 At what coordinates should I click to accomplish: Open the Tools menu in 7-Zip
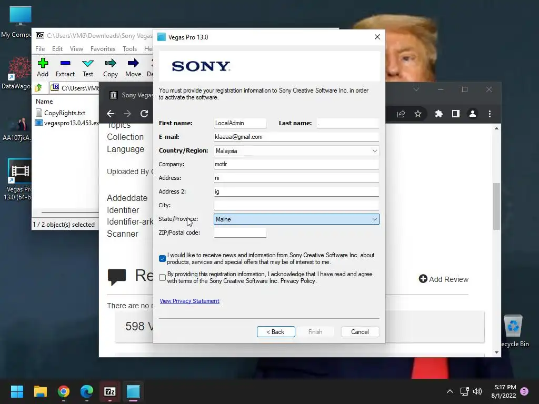(129, 49)
